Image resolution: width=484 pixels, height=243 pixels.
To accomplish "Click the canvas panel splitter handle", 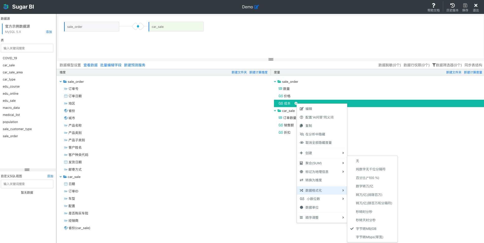I will 271,59.
